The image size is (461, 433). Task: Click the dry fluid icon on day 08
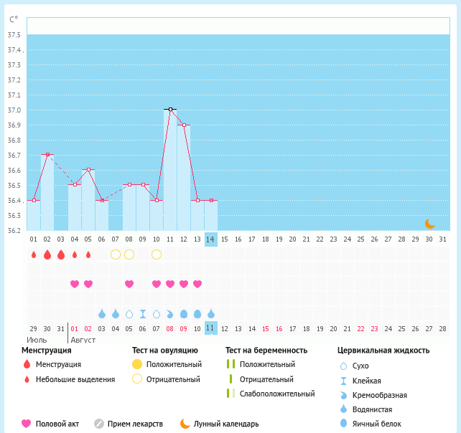pos(129,314)
